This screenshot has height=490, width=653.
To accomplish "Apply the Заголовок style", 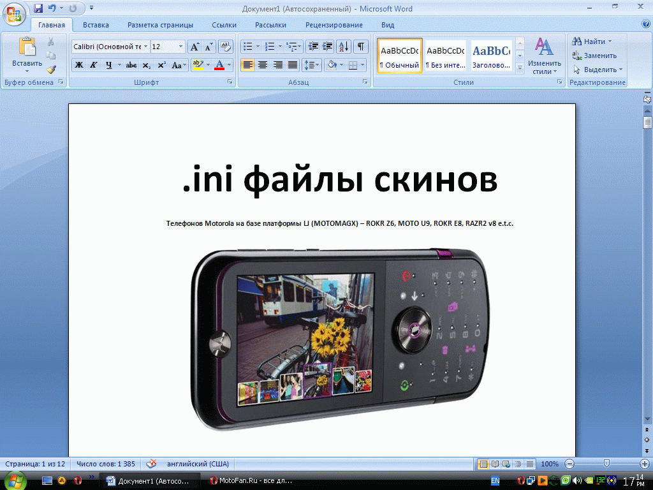I will pyautogui.click(x=492, y=56).
